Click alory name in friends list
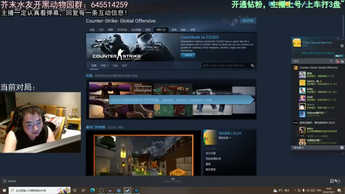This screenshot has width=345, height=194. coord(310,128)
